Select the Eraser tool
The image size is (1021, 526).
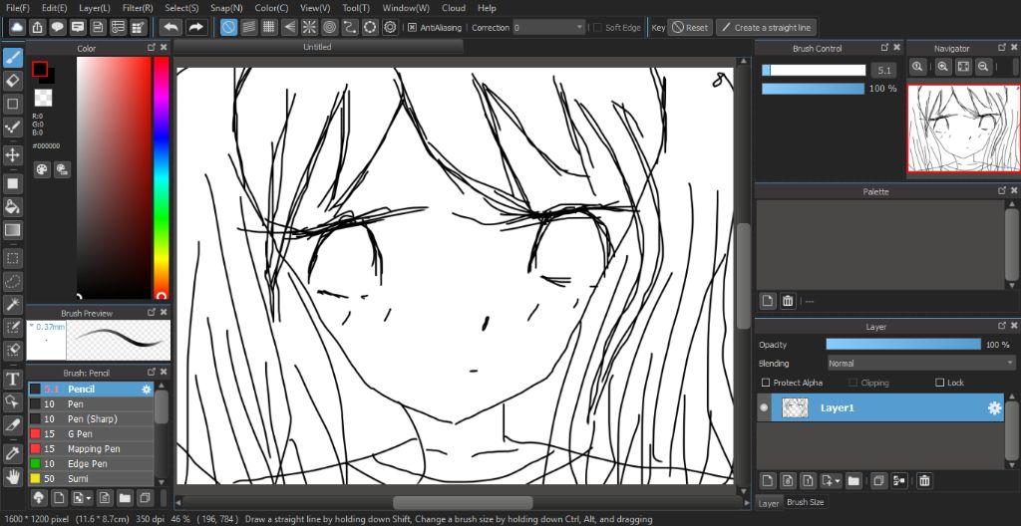12,81
